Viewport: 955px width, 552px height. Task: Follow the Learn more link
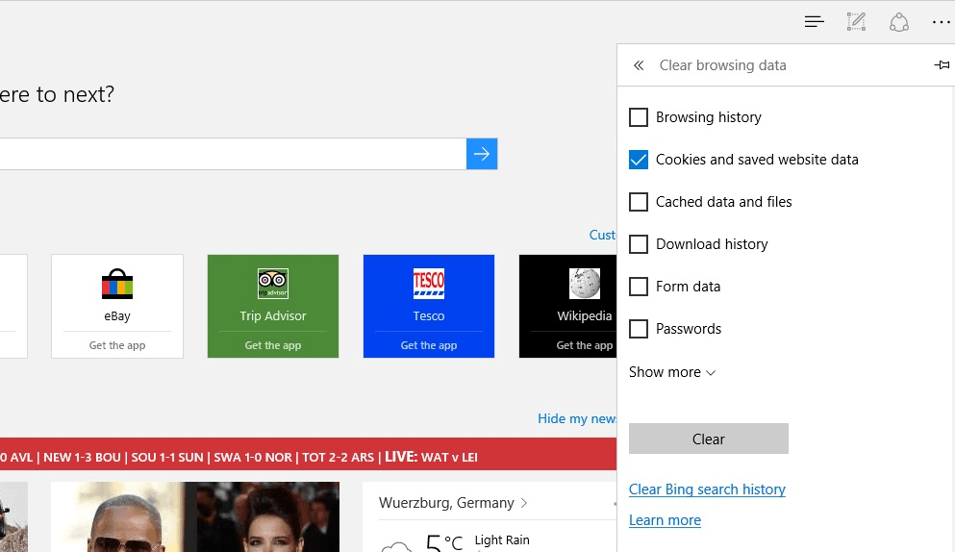[x=665, y=520]
